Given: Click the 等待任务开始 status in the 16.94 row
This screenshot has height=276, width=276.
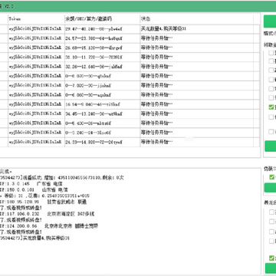Looking at the screenshot, I should click(x=196, y=104).
